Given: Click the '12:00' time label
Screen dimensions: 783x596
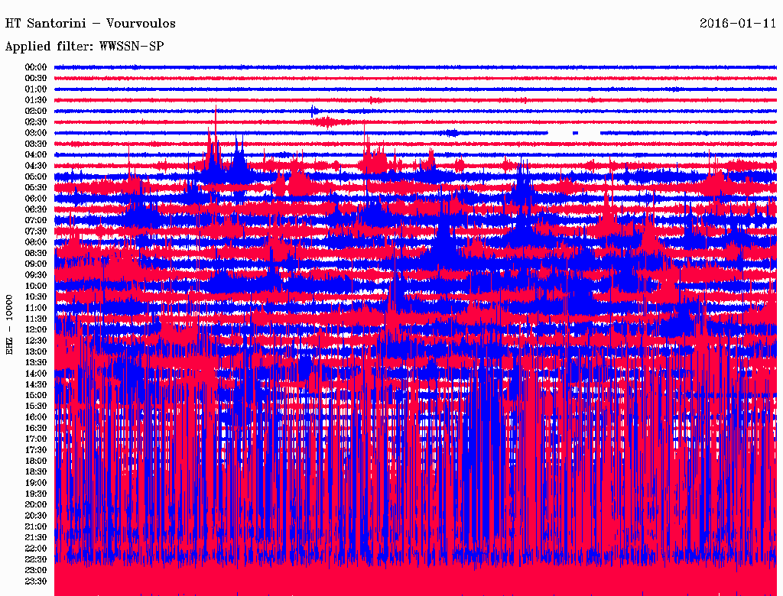Looking at the screenshot, I should [36, 330].
